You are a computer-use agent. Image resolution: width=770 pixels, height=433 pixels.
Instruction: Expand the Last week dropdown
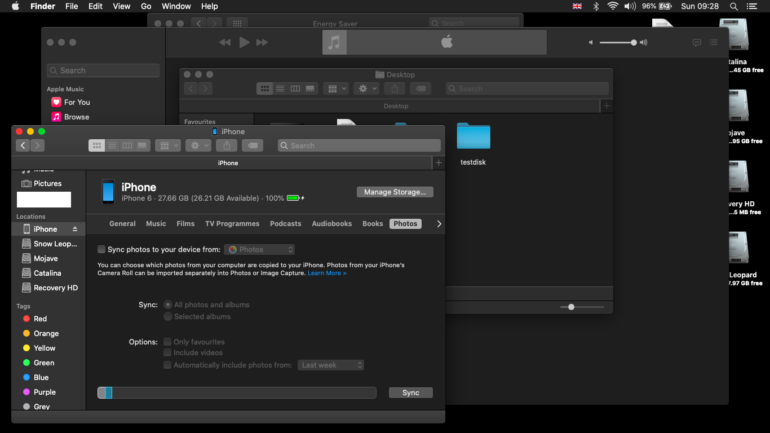tap(330, 365)
